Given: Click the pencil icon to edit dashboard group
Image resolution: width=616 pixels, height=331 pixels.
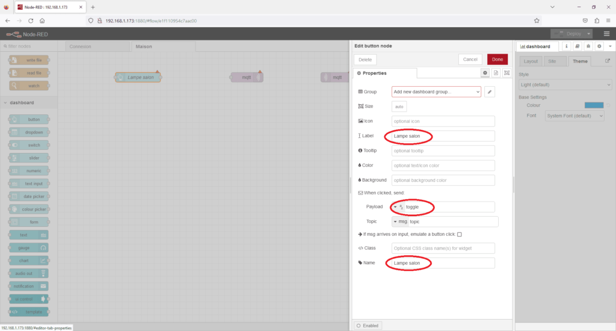Looking at the screenshot, I should point(490,92).
